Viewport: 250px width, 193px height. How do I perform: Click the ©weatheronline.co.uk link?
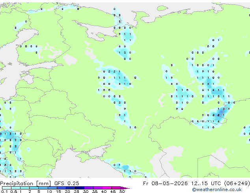coord(217,189)
